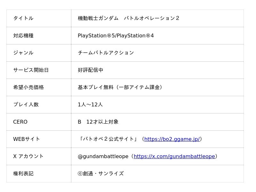
Task: Click the game title text 機動戦士ガンダム バトルオペレーション２
Action: click(129, 18)
